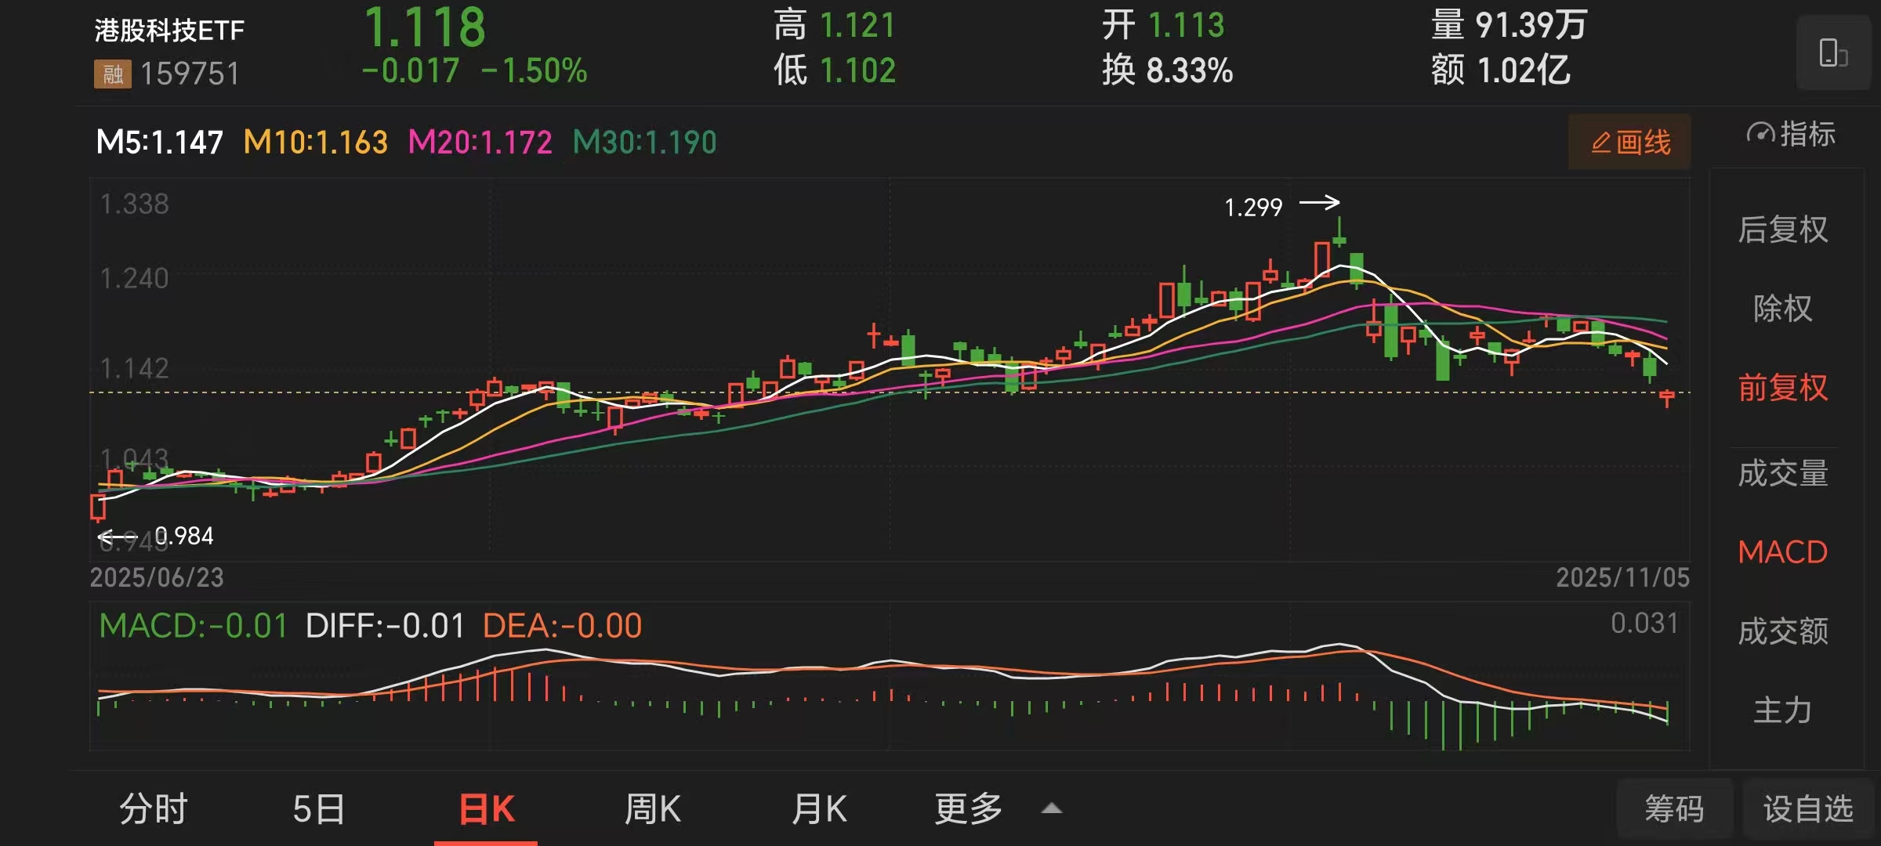Click the 融 margin badge icon
Screen dimensions: 1881x846
point(113,74)
